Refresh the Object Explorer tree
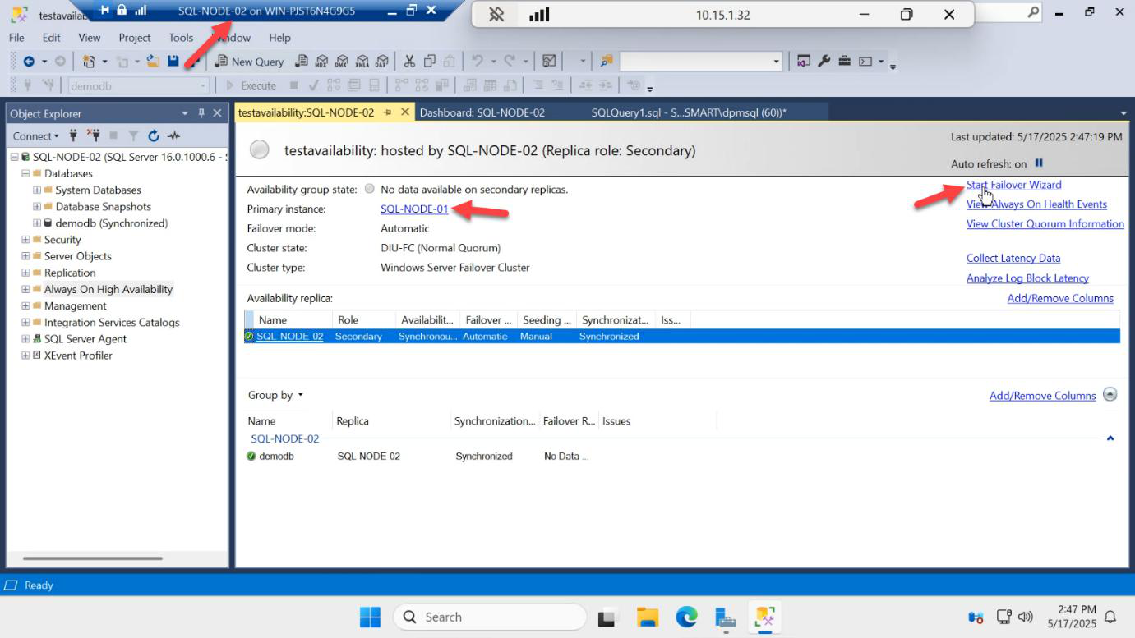This screenshot has width=1135, height=638. click(154, 135)
